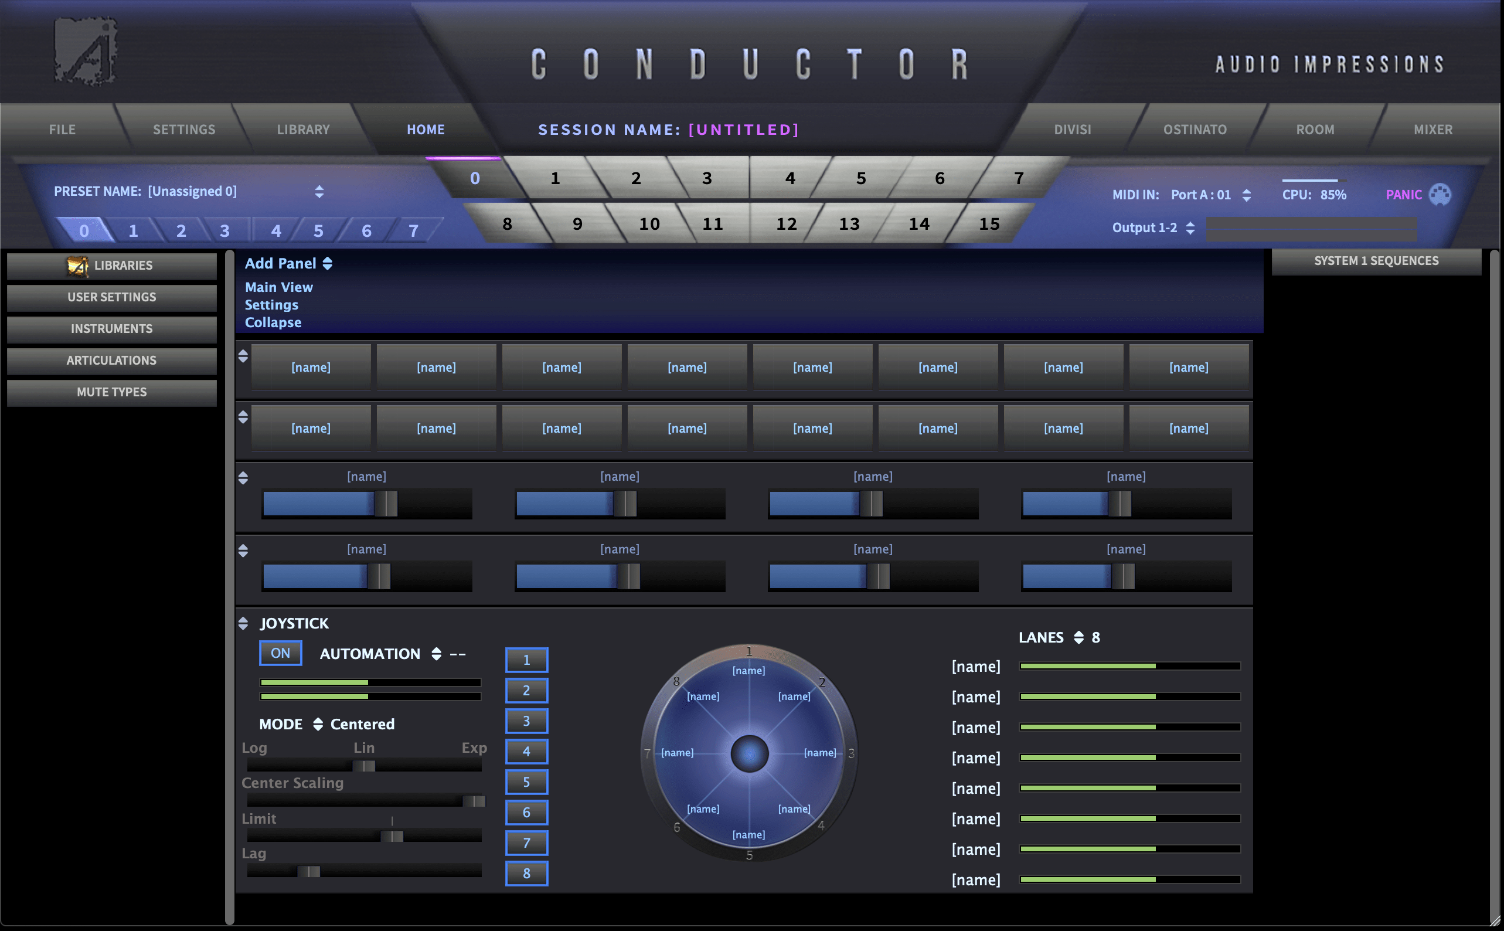Viewport: 1504px width, 931px height.
Task: Click the Lag slider handle
Action: pyautogui.click(x=309, y=871)
